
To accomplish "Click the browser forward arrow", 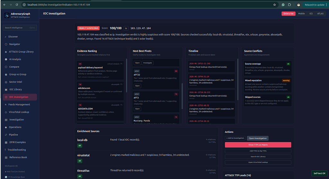I will (11, 4).
